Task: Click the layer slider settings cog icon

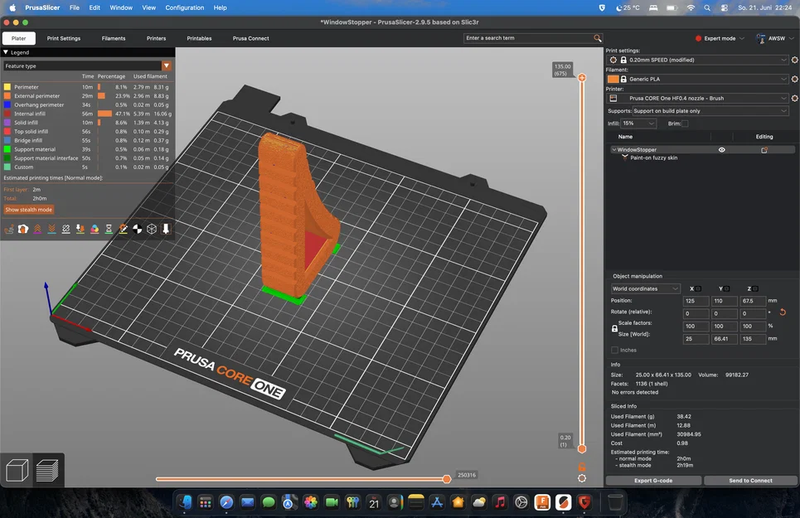Action: (x=582, y=478)
